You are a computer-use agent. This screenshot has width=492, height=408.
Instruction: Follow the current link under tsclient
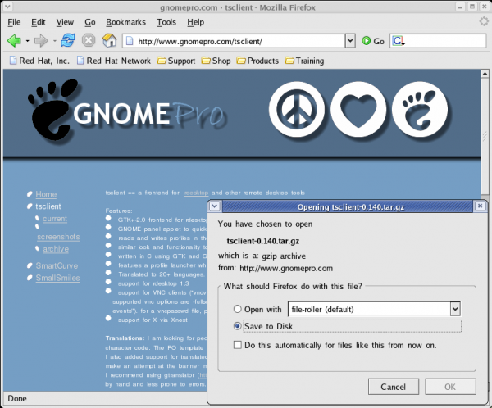55,218
